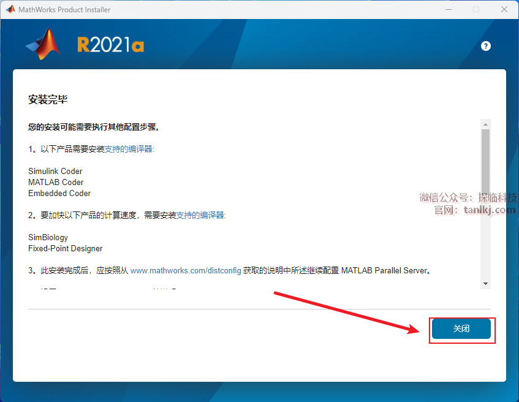Image resolution: width=519 pixels, height=402 pixels.
Task: Select the Fixed-Point Designer text
Action: point(65,248)
